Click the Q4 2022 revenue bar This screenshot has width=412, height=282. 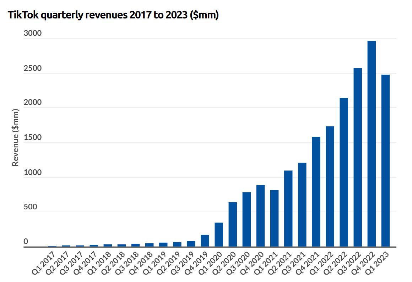coord(372,144)
